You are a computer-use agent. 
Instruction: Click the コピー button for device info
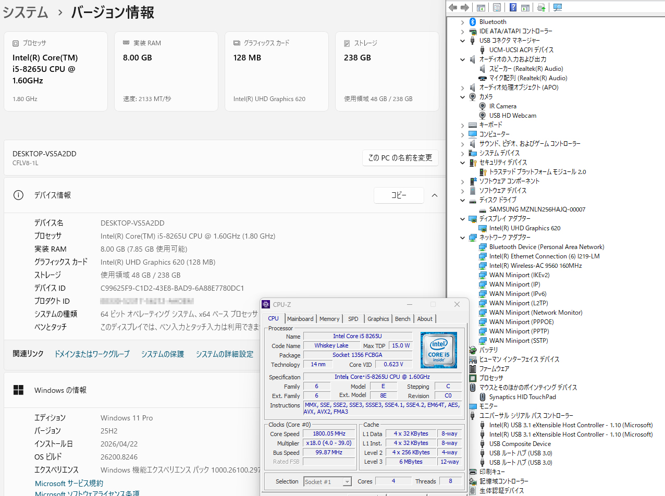click(399, 195)
